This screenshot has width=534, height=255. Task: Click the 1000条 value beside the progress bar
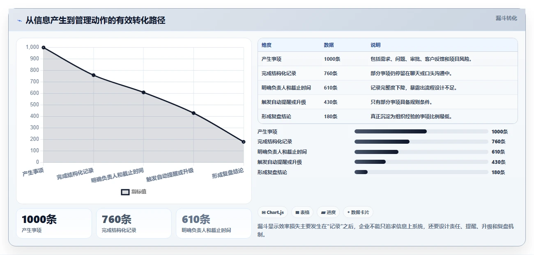point(499,132)
